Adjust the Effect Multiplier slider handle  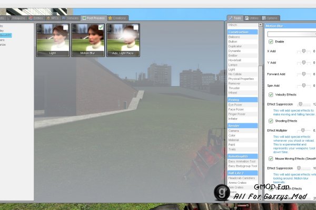(x=303, y=130)
